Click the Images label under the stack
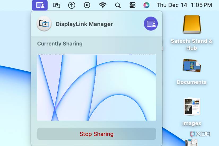The height and width of the screenshot is (146, 219). pos(192,123)
